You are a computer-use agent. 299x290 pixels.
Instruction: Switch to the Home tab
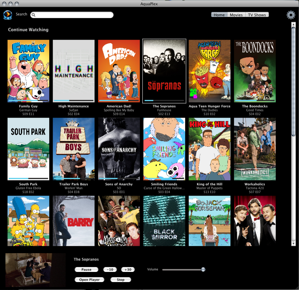(219, 15)
